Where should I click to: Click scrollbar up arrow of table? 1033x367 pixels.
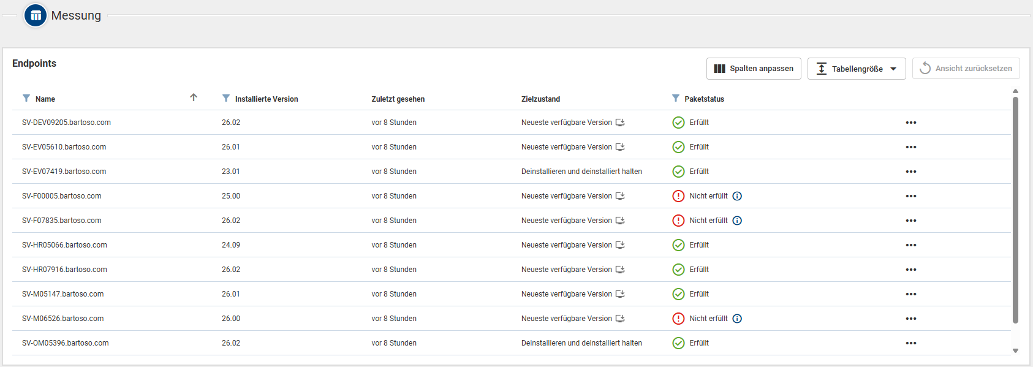coord(1015,91)
